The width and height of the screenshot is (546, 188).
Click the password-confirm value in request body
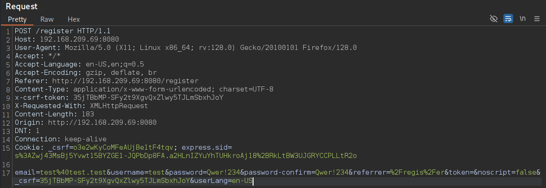click(332, 172)
